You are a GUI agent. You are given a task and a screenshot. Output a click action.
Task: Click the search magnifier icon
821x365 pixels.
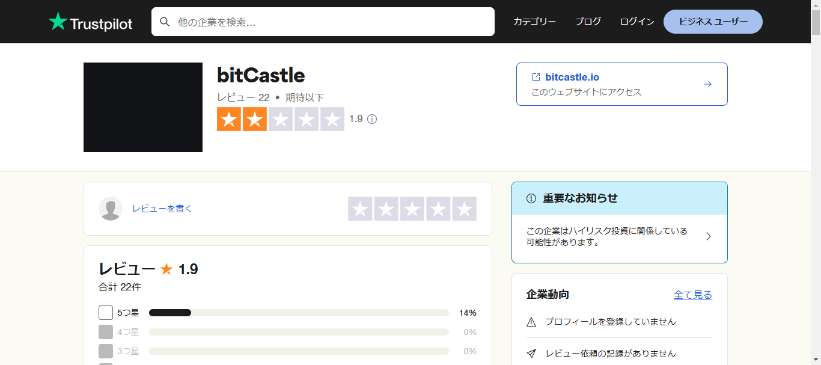(165, 22)
